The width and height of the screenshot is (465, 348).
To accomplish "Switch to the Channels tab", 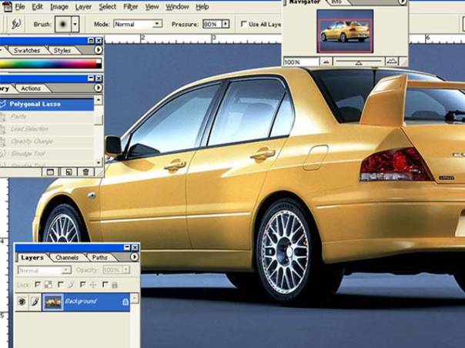I will pos(67,257).
